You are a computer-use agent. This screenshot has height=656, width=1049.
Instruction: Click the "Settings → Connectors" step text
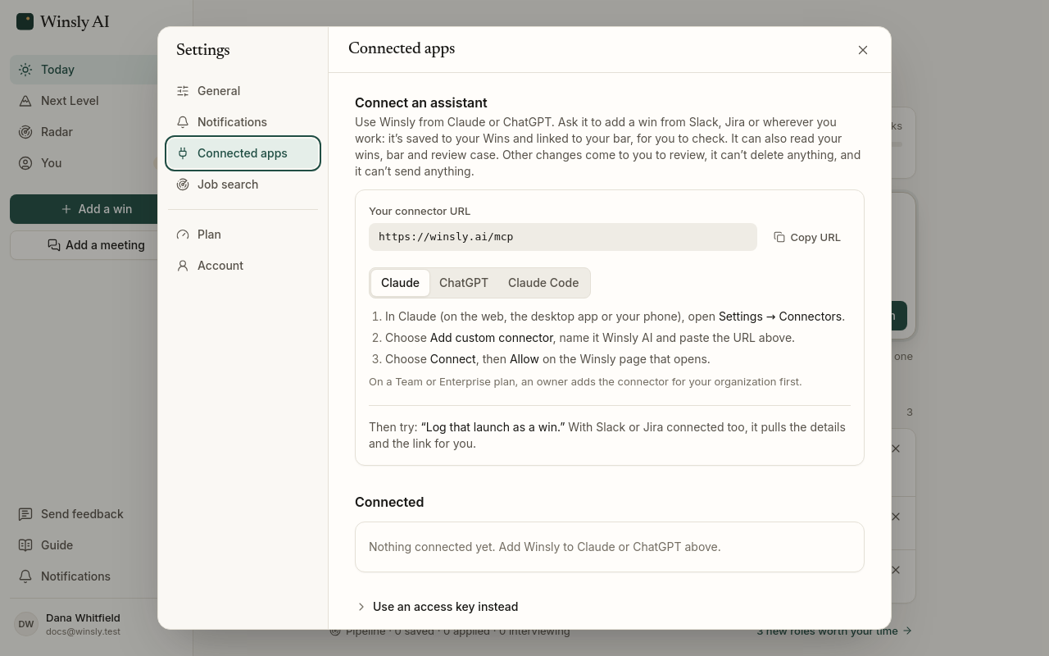coord(780,317)
